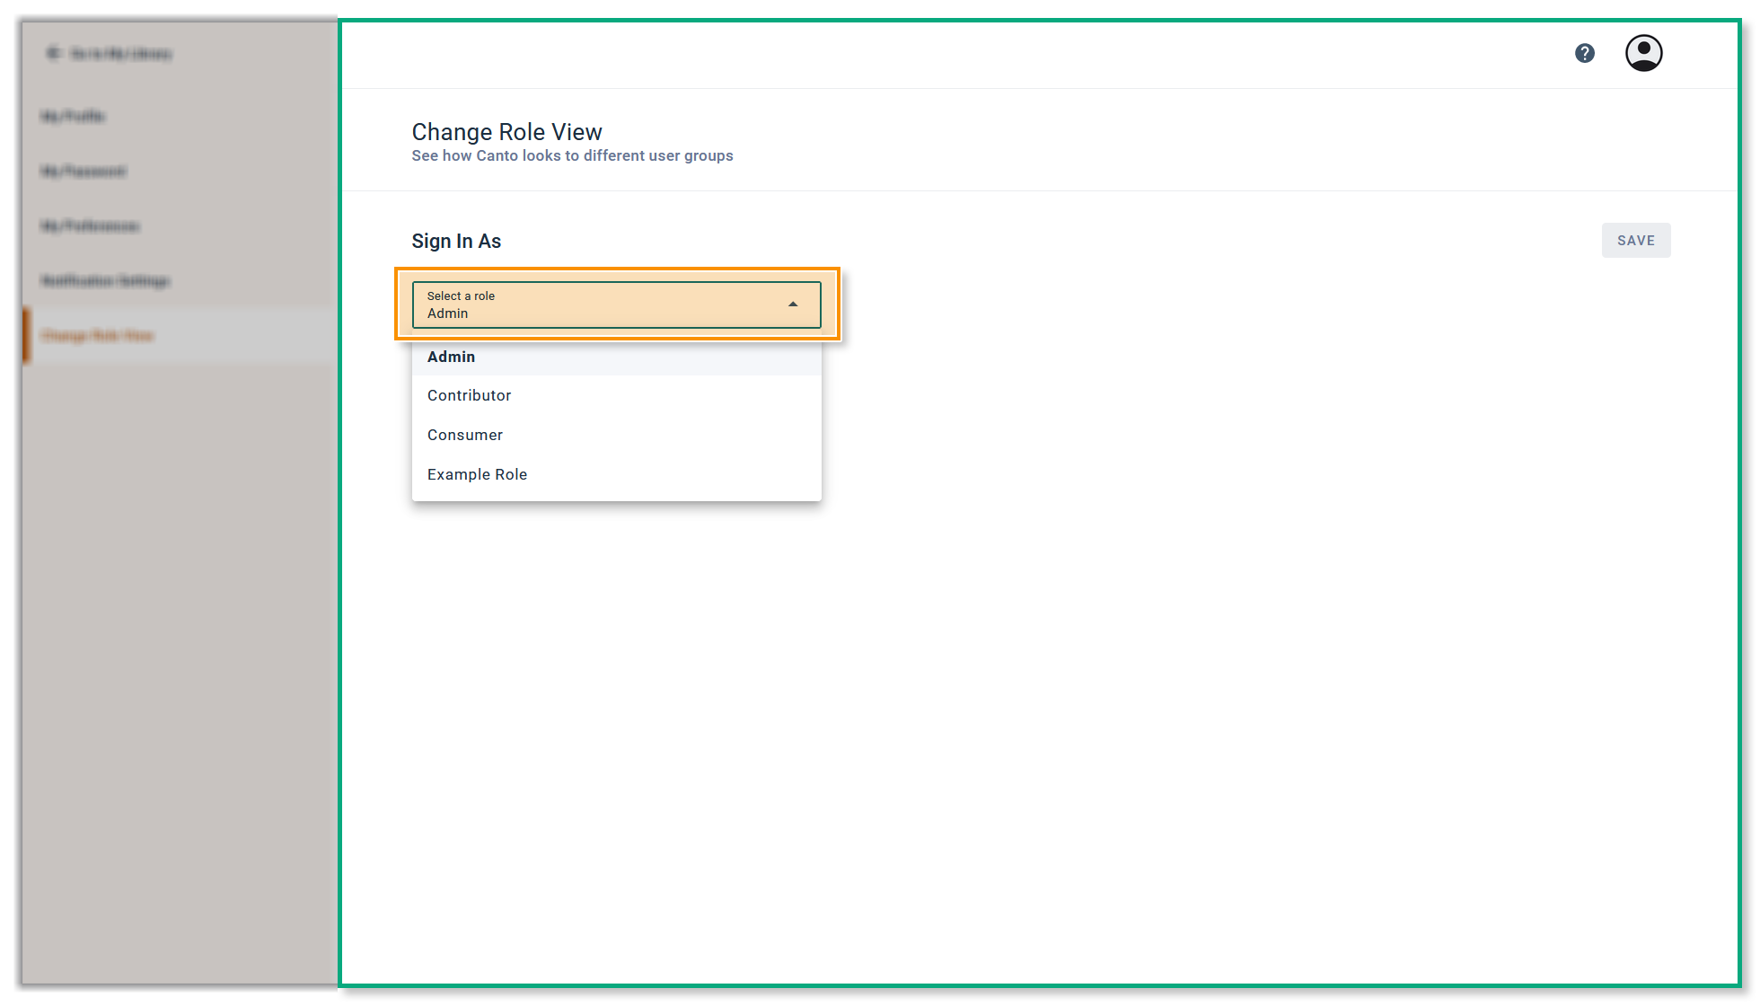This screenshot has width=1760, height=1006.
Task: Choose Contributor from the role list
Action: click(616, 395)
